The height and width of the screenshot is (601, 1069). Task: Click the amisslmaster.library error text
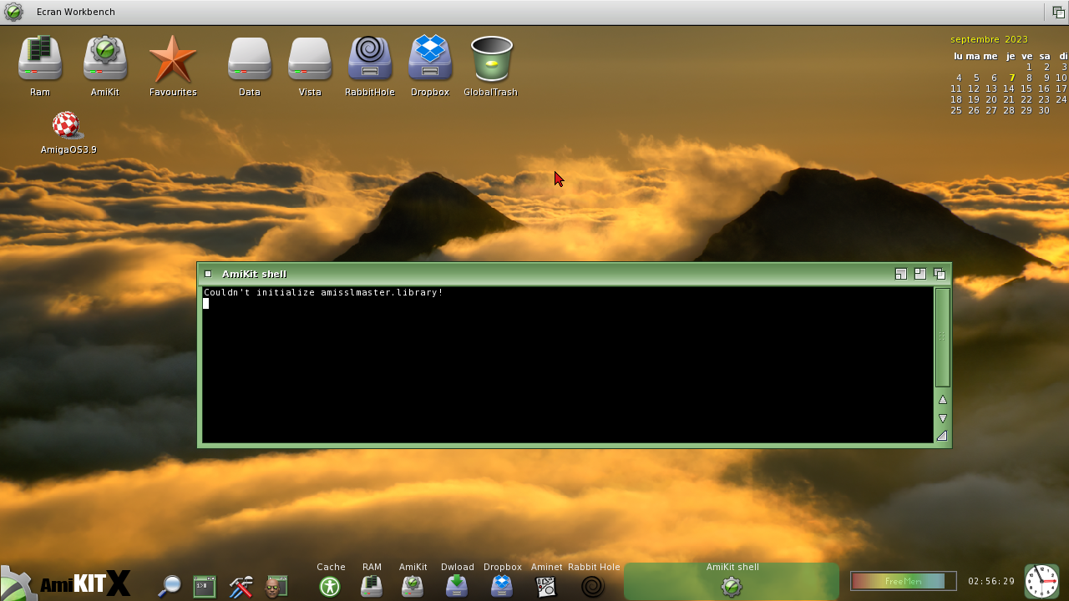[323, 292]
